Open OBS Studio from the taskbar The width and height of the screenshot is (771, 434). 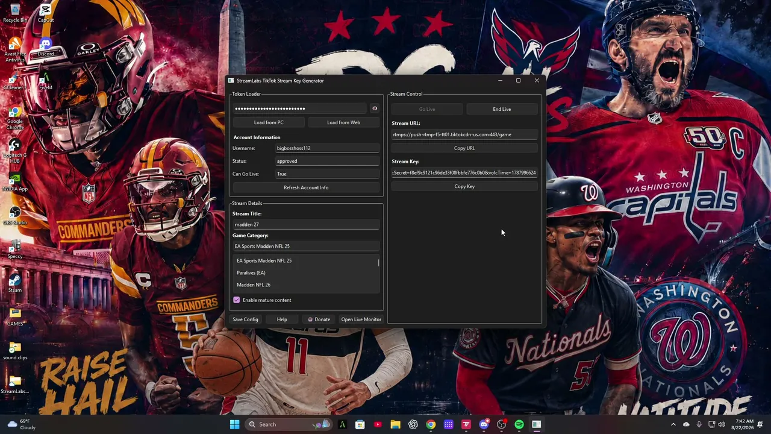coord(501,424)
